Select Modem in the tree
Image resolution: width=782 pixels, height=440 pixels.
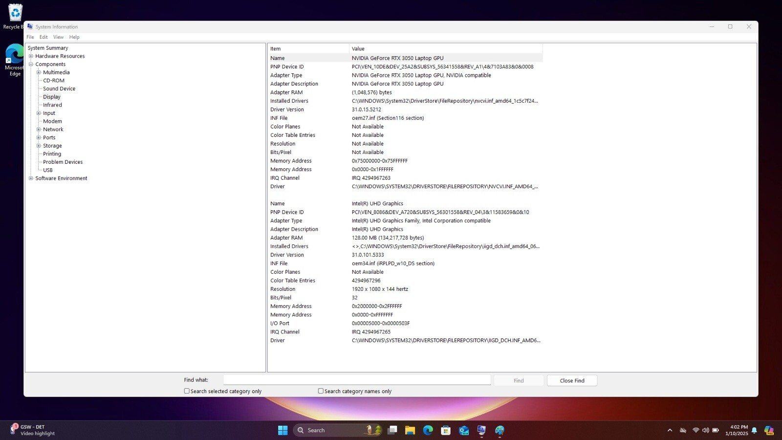[x=52, y=121]
